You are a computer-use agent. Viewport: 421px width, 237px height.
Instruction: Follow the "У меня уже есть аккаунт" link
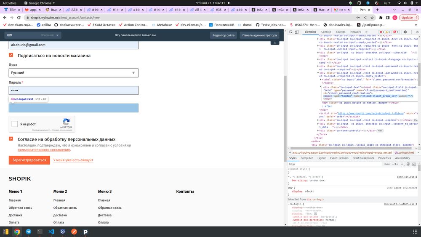(73, 160)
